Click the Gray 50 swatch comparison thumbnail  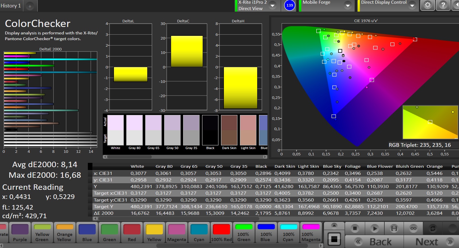tap(172, 130)
